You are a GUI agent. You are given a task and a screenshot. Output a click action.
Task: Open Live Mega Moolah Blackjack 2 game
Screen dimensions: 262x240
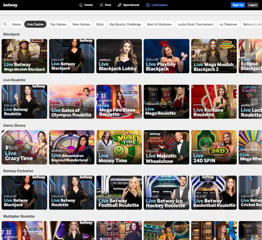pos(214,56)
